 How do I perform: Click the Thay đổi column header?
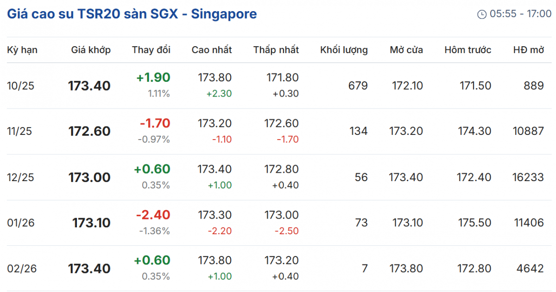pyautogui.click(x=151, y=50)
